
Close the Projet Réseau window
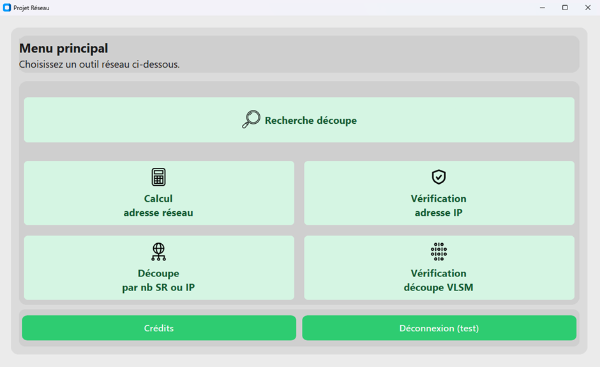point(588,8)
